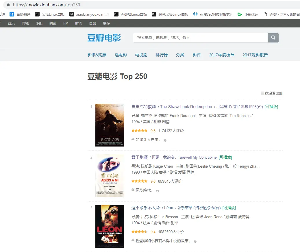The width and height of the screenshot is (300, 252).
Task: Click the 1082590人评价 rating count
Action: tap(171, 232)
